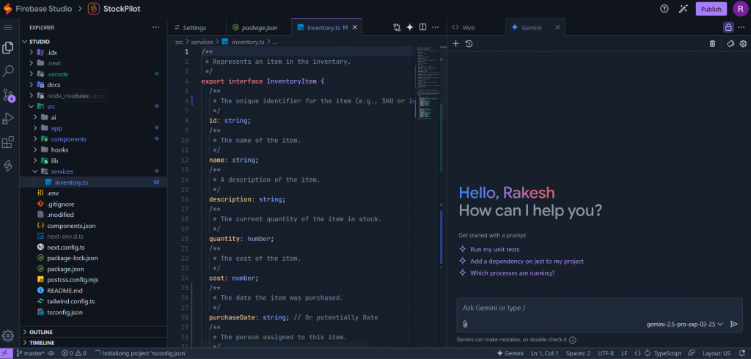Click the Firebase Studio logo
The height and width of the screenshot is (359, 751).
click(x=7, y=9)
